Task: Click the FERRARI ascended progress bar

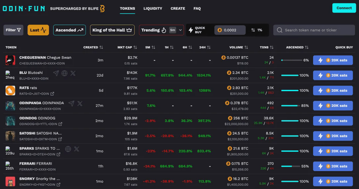Action: (x=290, y=166)
